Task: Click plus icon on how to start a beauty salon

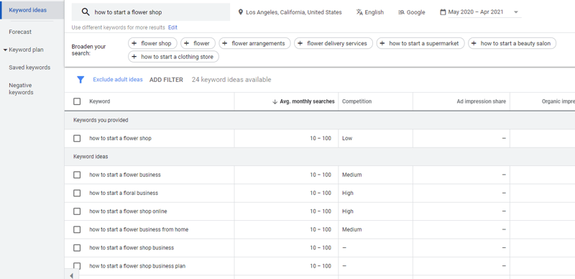Action: coord(474,43)
